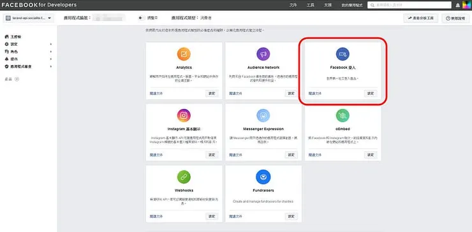Click the Set Up button on Facebook Login card

(371, 93)
